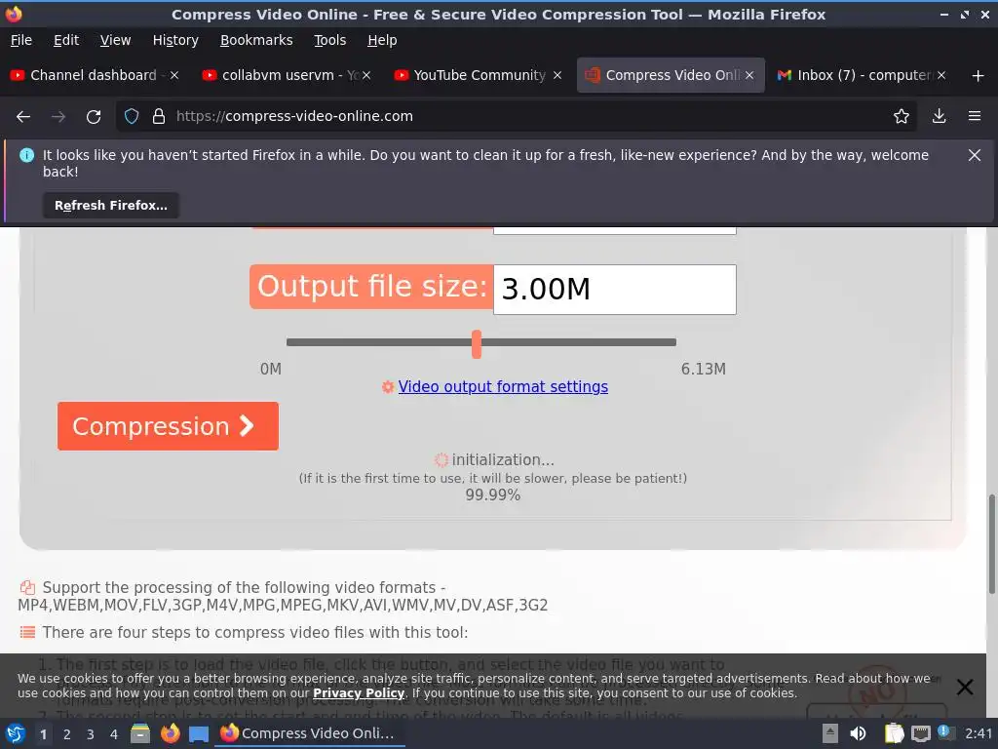Open the Privacy Policy link

click(x=359, y=693)
